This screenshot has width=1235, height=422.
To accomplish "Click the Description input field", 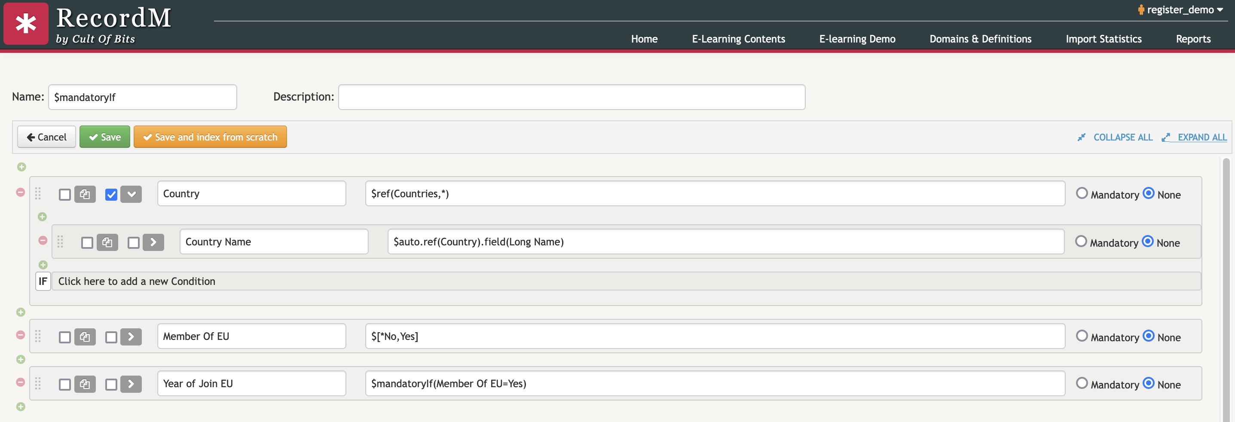I will (x=572, y=97).
